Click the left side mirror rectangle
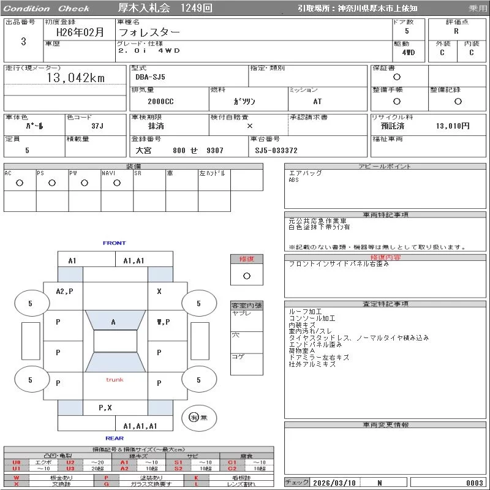490x490 pixels. coord(30,341)
